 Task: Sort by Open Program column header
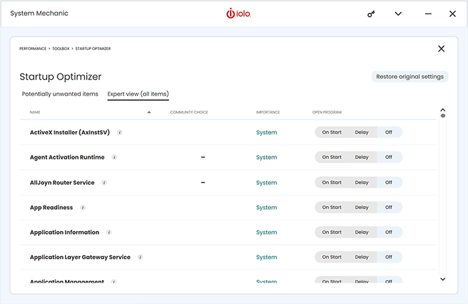click(x=327, y=112)
